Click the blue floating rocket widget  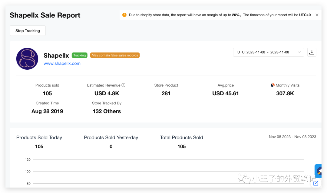coord(318,171)
